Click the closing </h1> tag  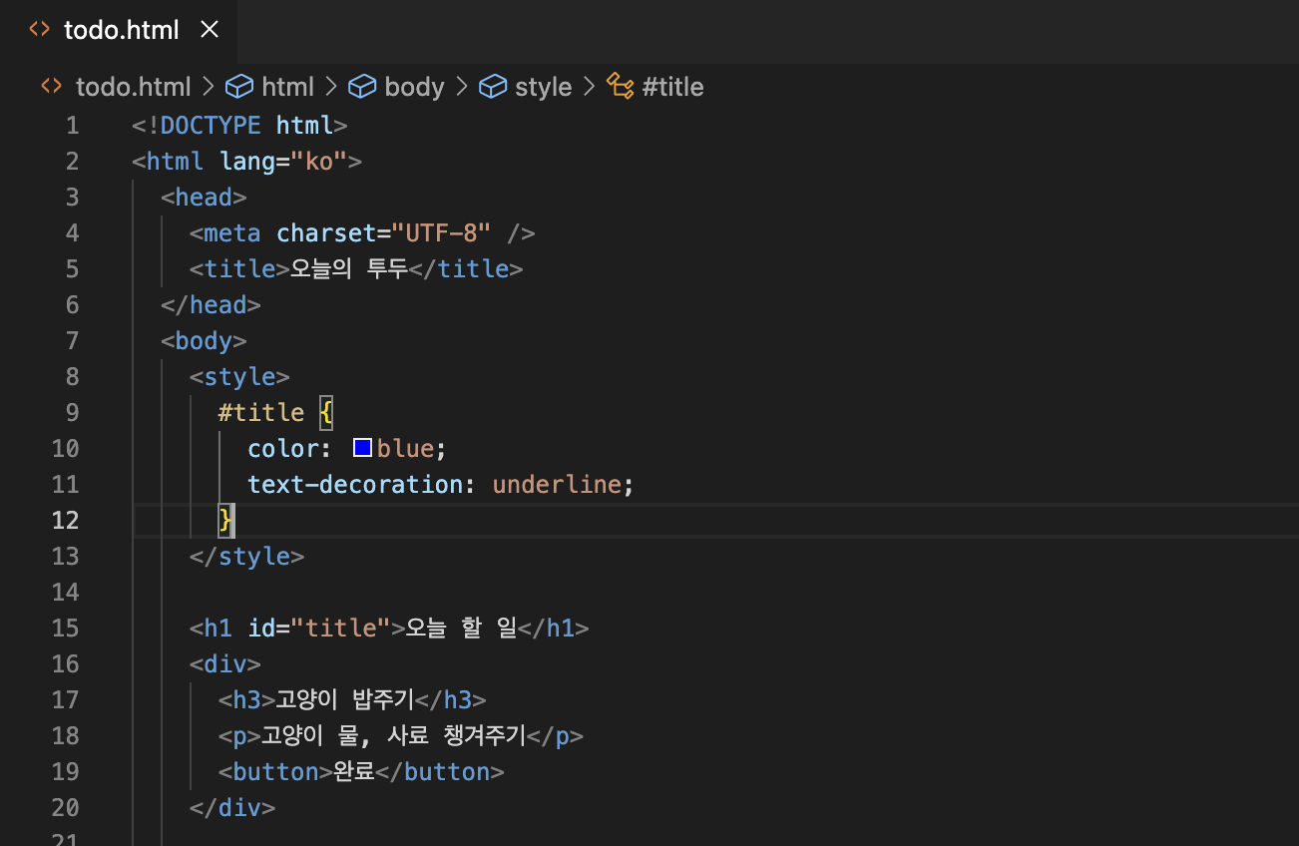[554, 629]
